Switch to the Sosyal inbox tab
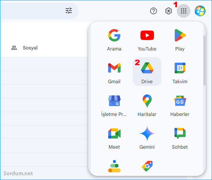Screen dimensions: 212x180 click(x=24, y=48)
